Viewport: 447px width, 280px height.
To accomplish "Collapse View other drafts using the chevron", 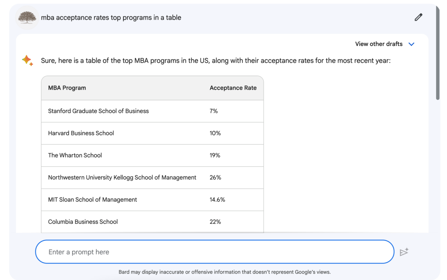I will pos(412,44).
